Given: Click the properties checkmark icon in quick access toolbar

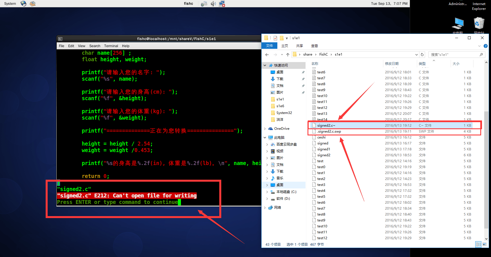Looking at the screenshot, I should tap(275, 38).
